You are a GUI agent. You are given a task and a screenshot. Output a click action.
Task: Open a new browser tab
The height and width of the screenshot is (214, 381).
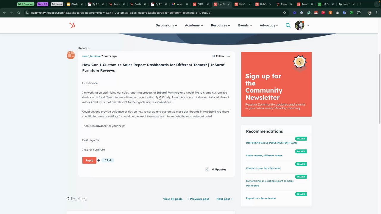pos(361,4)
